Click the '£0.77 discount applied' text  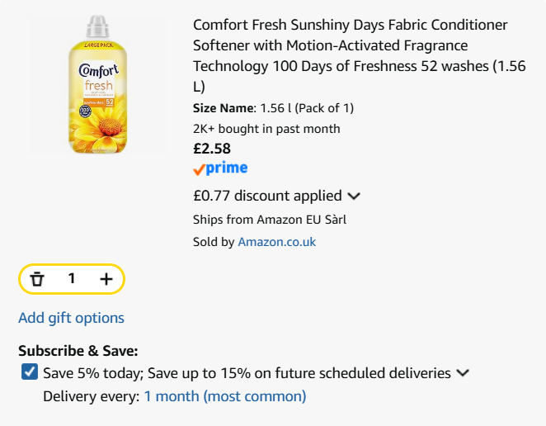pyautogui.click(x=266, y=196)
